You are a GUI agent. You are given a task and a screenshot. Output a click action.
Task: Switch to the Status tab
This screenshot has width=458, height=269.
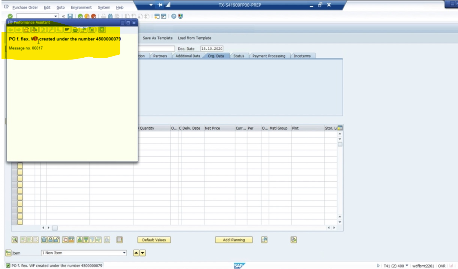[x=239, y=56]
